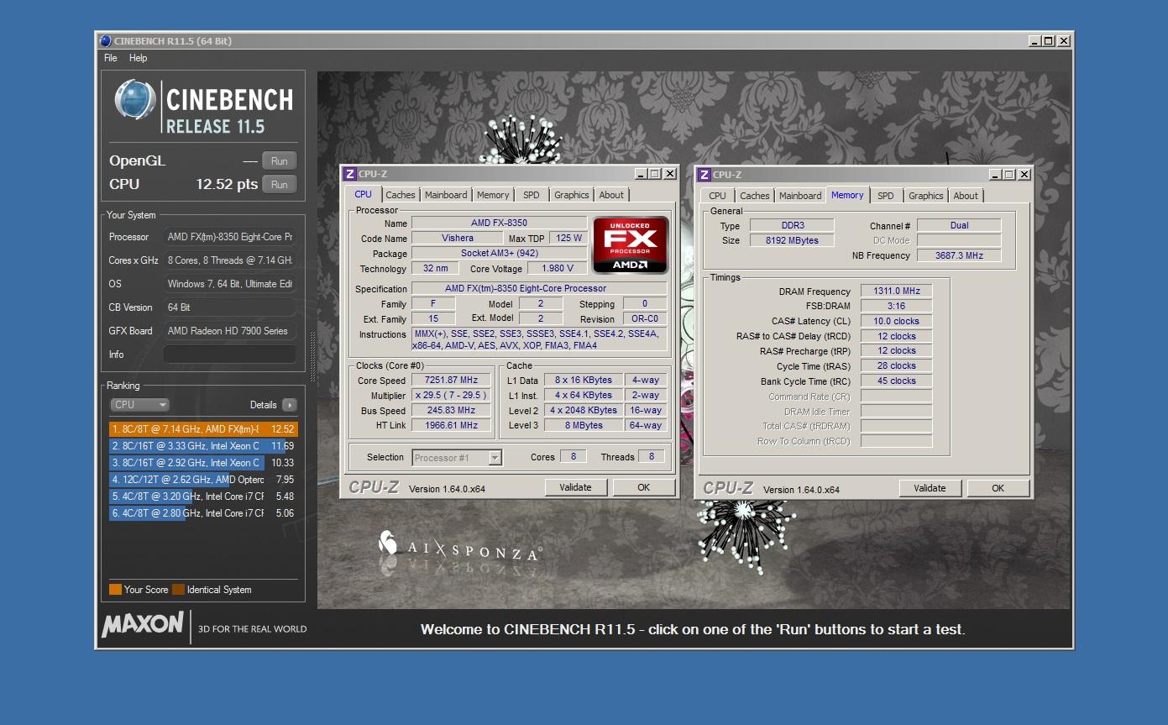Click OK in the right CPU-Z window
The image size is (1168, 725).
pos(998,488)
